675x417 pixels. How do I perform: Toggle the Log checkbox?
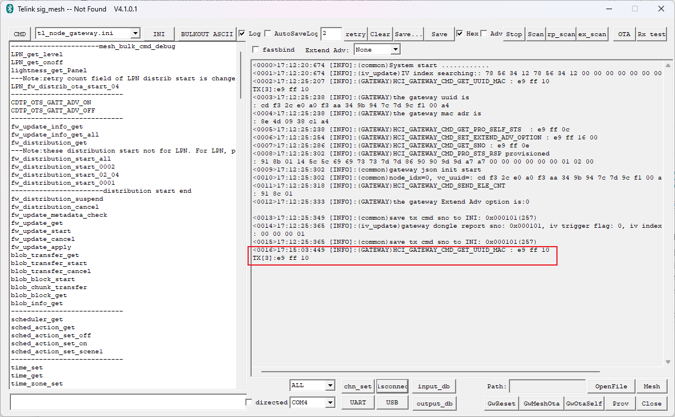pos(242,34)
